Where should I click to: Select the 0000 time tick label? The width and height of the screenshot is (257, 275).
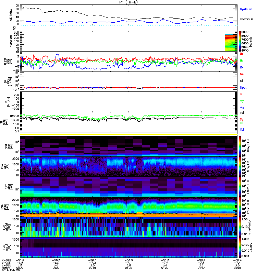click(20, 268)
